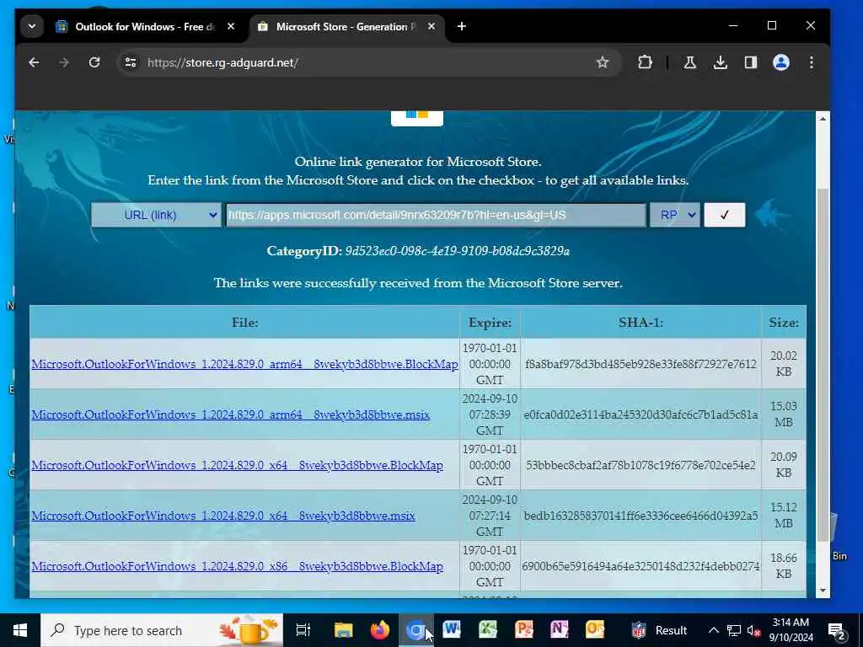Click SHA-1 hash f8a8baf978d3bd485eb928e33fe88f72927e7612
Screen dimensions: 863x647
[641, 364]
